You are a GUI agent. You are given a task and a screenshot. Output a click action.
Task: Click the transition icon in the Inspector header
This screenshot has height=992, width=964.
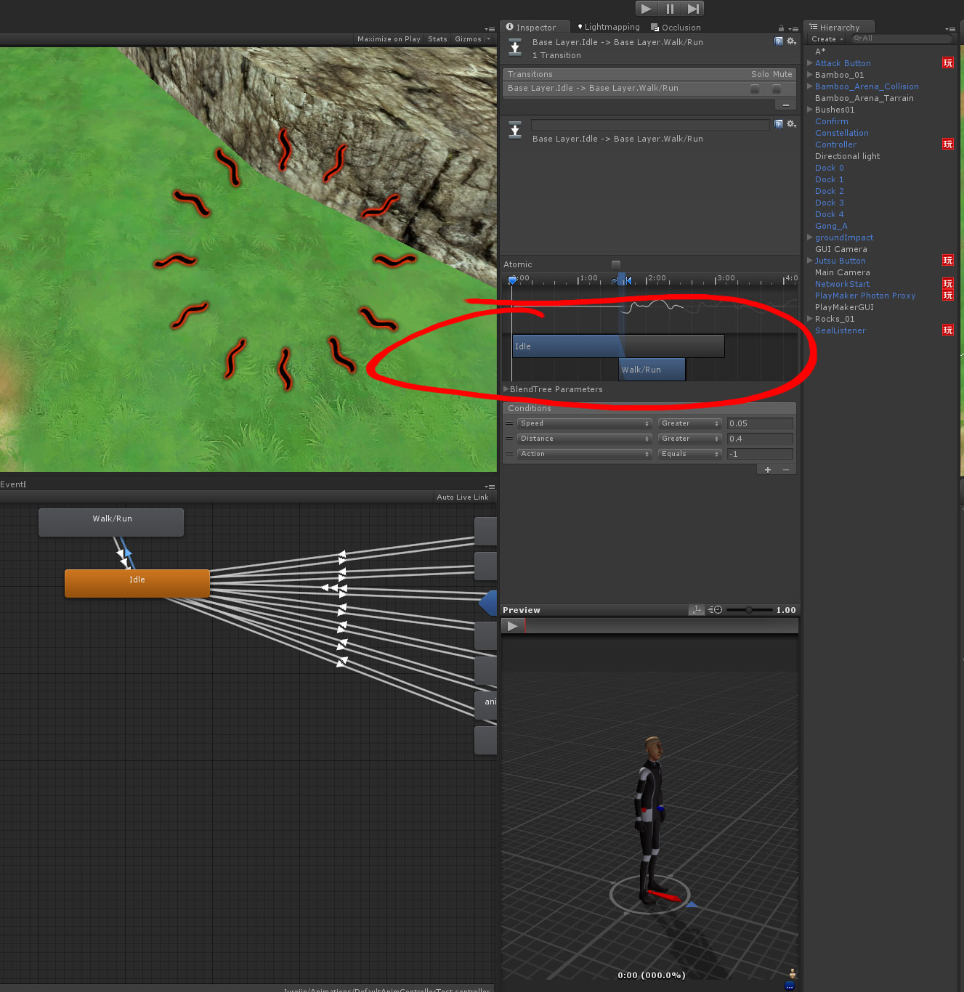coord(516,46)
